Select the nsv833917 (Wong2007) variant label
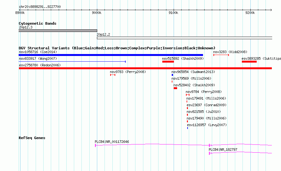 click(x=38, y=58)
